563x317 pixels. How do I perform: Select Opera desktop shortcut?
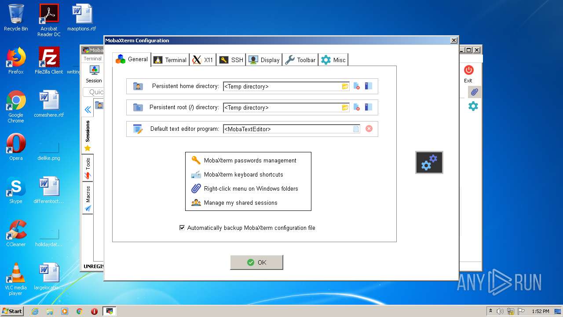tap(16, 147)
